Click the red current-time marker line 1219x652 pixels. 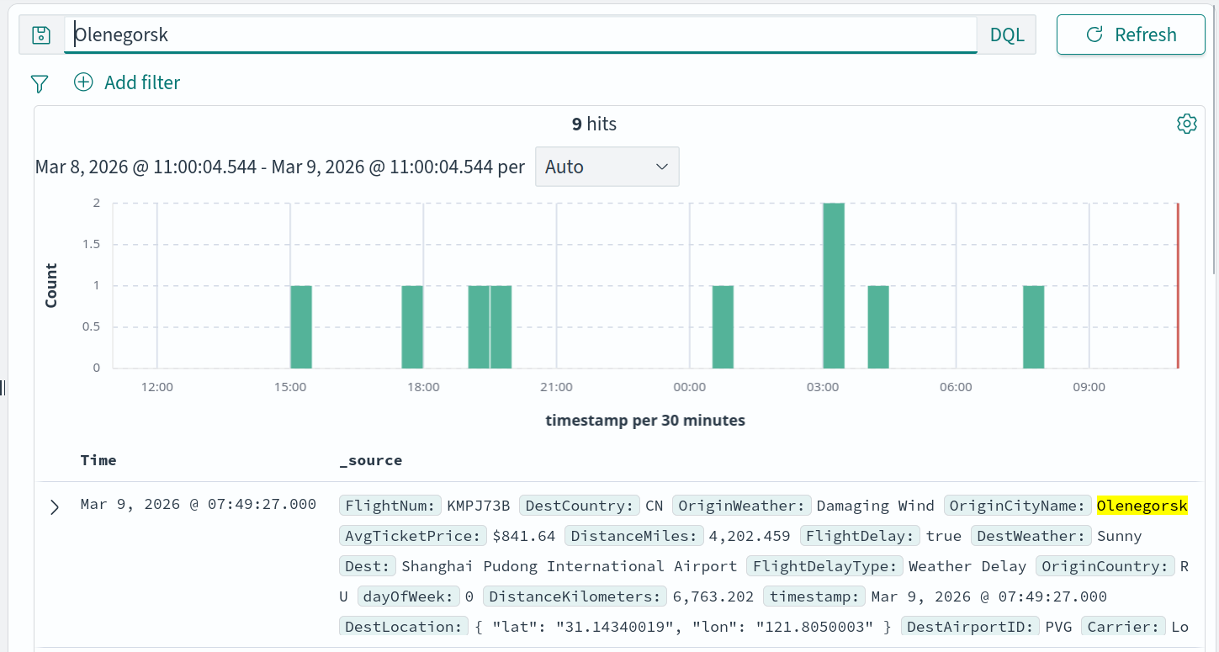pos(1178,286)
